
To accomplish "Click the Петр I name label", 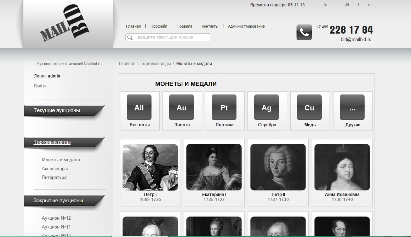I will point(150,195).
